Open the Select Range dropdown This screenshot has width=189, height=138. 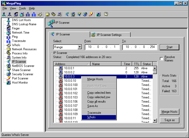80,47
